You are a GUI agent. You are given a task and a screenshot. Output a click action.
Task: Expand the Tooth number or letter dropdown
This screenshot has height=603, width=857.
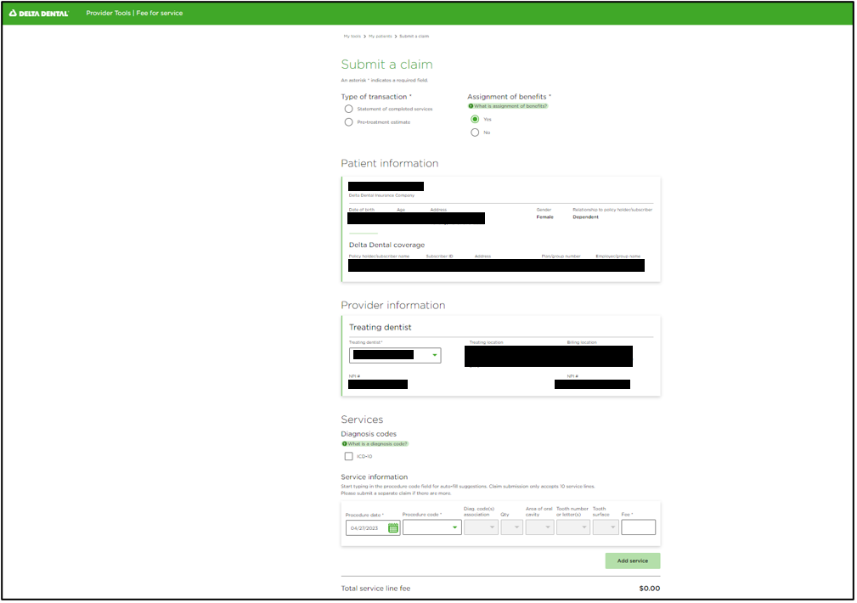pos(572,527)
